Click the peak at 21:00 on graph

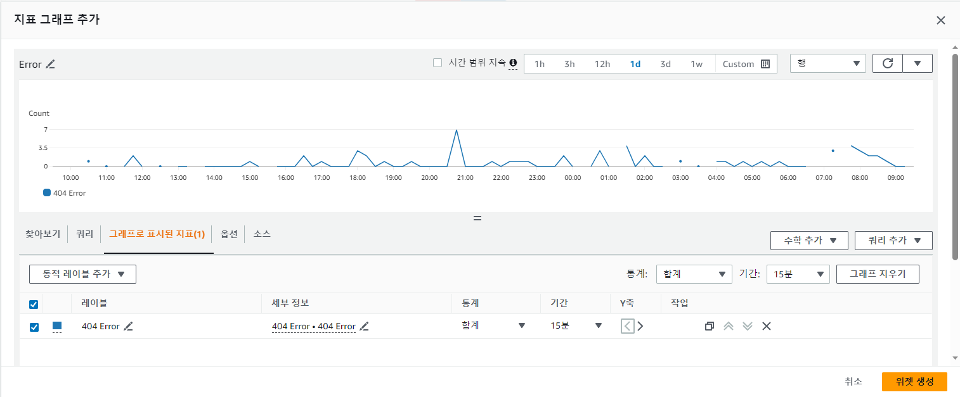tap(457, 130)
